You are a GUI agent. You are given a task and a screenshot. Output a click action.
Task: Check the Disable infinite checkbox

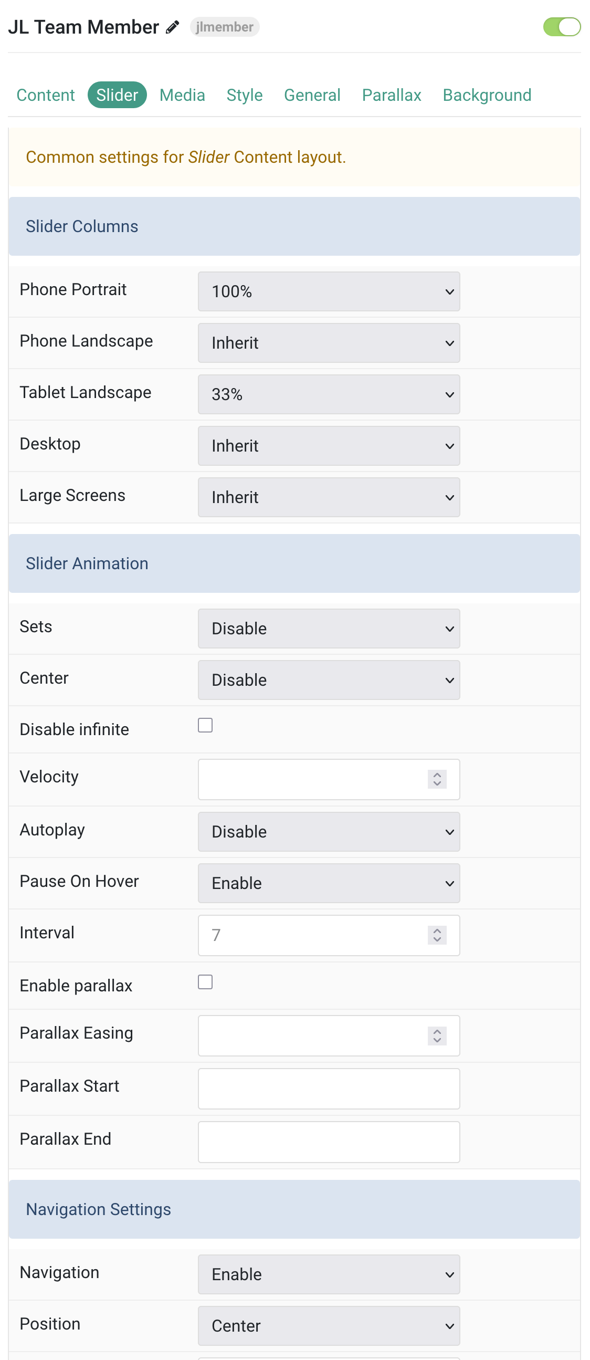[x=205, y=725]
